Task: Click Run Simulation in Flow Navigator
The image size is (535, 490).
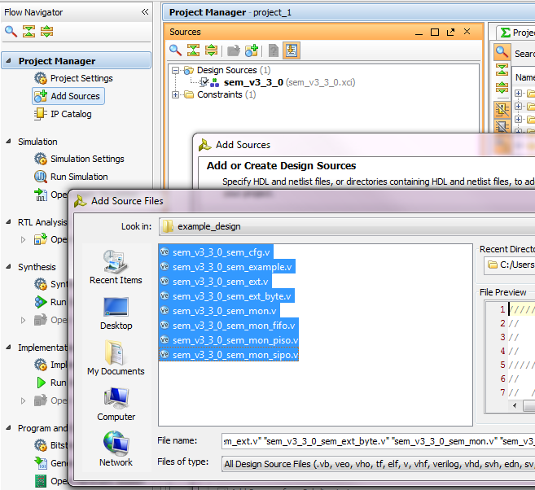Action: 78,177
